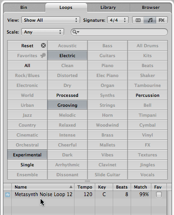Select the music view icon
The width and height of the screenshot is (174, 215).
click(150, 20)
